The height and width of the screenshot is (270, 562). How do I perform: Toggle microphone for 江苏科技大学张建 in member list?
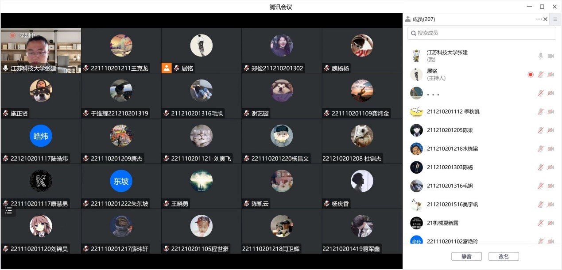540,56
